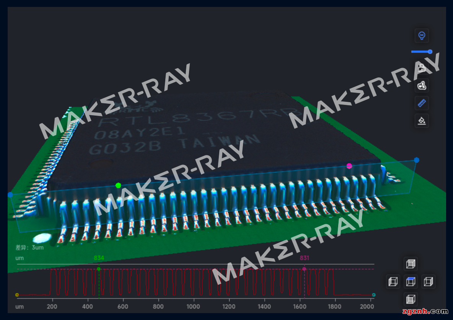This screenshot has width=453, height=320.
Task: Select the paint bucket fill tool
Action: [x=422, y=121]
